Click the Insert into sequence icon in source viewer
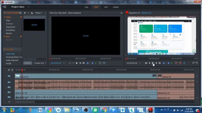202x113 pixels. [100, 63]
